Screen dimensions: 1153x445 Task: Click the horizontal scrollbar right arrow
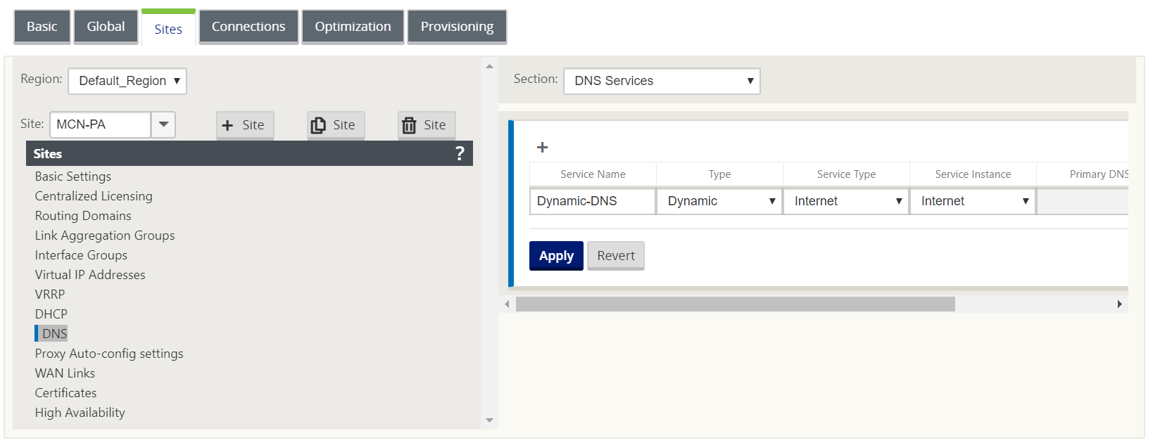(x=1119, y=304)
